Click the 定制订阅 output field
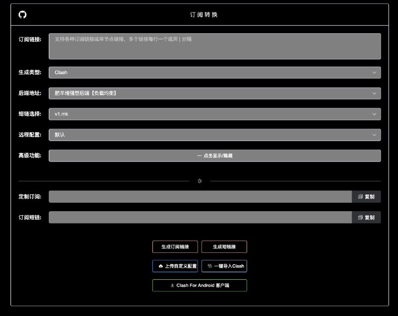Screen dimensions: 398x316 (x=200, y=197)
